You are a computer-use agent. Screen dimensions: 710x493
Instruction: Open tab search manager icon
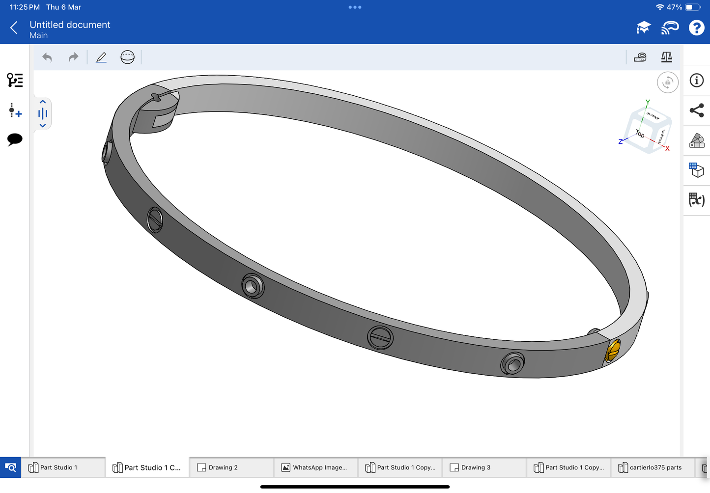(x=10, y=467)
